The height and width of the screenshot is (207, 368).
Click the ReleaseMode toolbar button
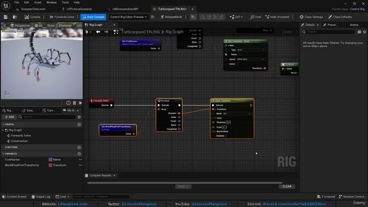[171, 17]
